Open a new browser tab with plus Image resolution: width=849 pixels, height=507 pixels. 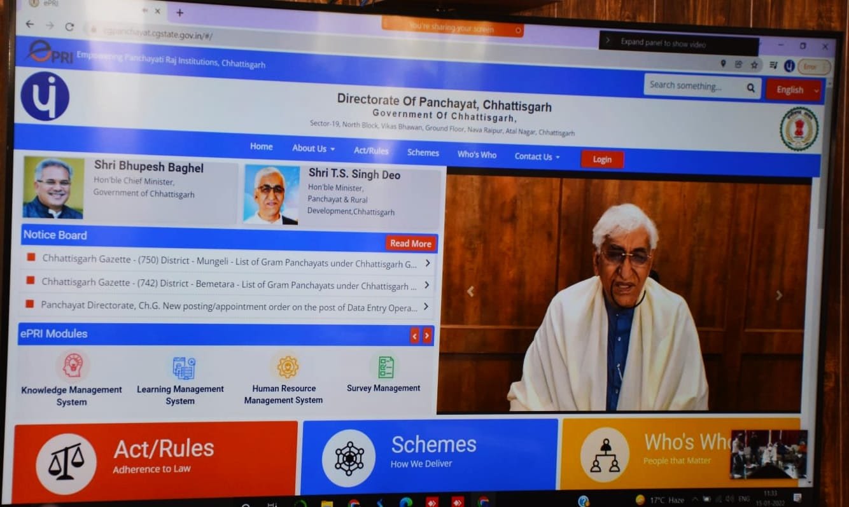(179, 12)
